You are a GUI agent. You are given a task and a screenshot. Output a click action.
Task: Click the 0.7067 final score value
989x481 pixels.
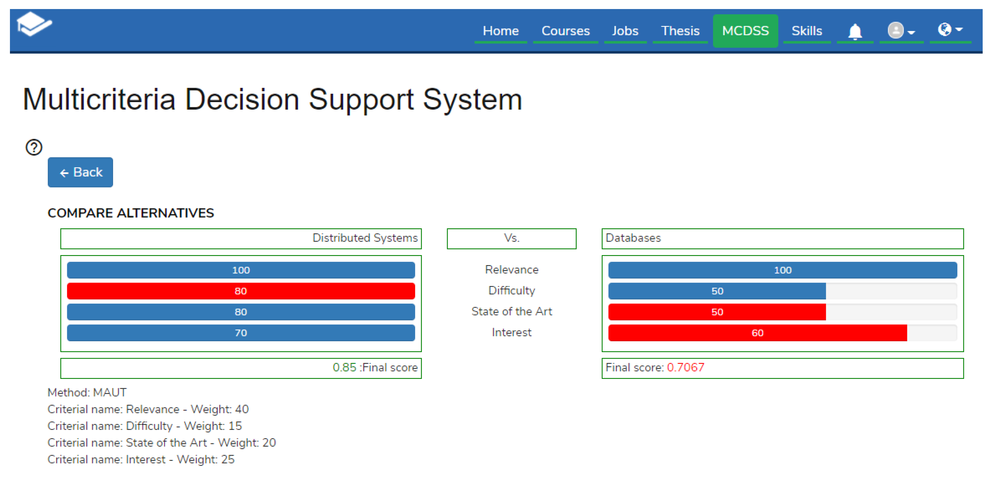[685, 367]
